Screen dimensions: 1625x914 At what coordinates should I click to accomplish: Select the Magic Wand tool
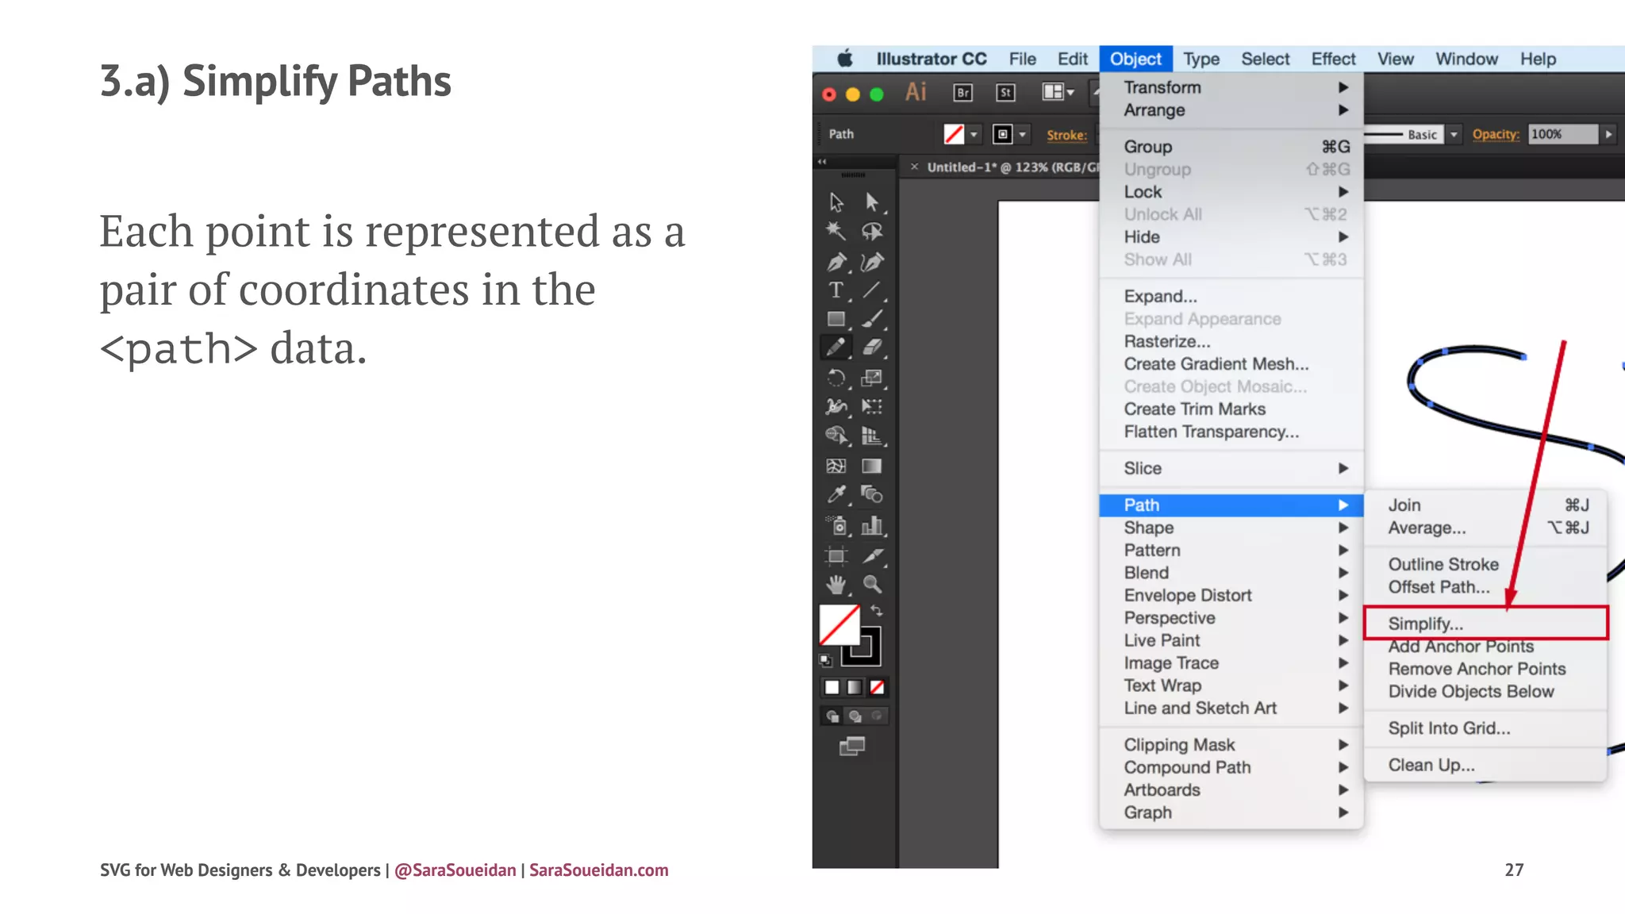click(836, 231)
